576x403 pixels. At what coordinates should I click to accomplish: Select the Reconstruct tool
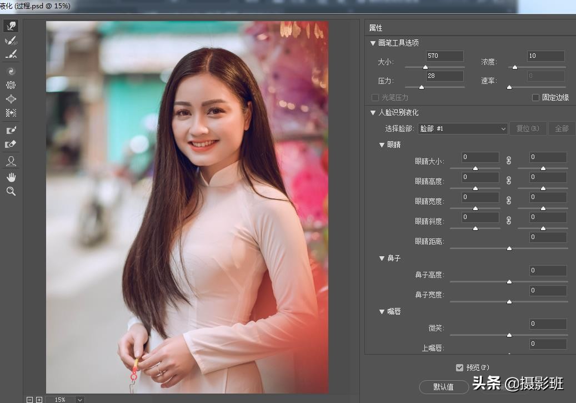point(11,41)
